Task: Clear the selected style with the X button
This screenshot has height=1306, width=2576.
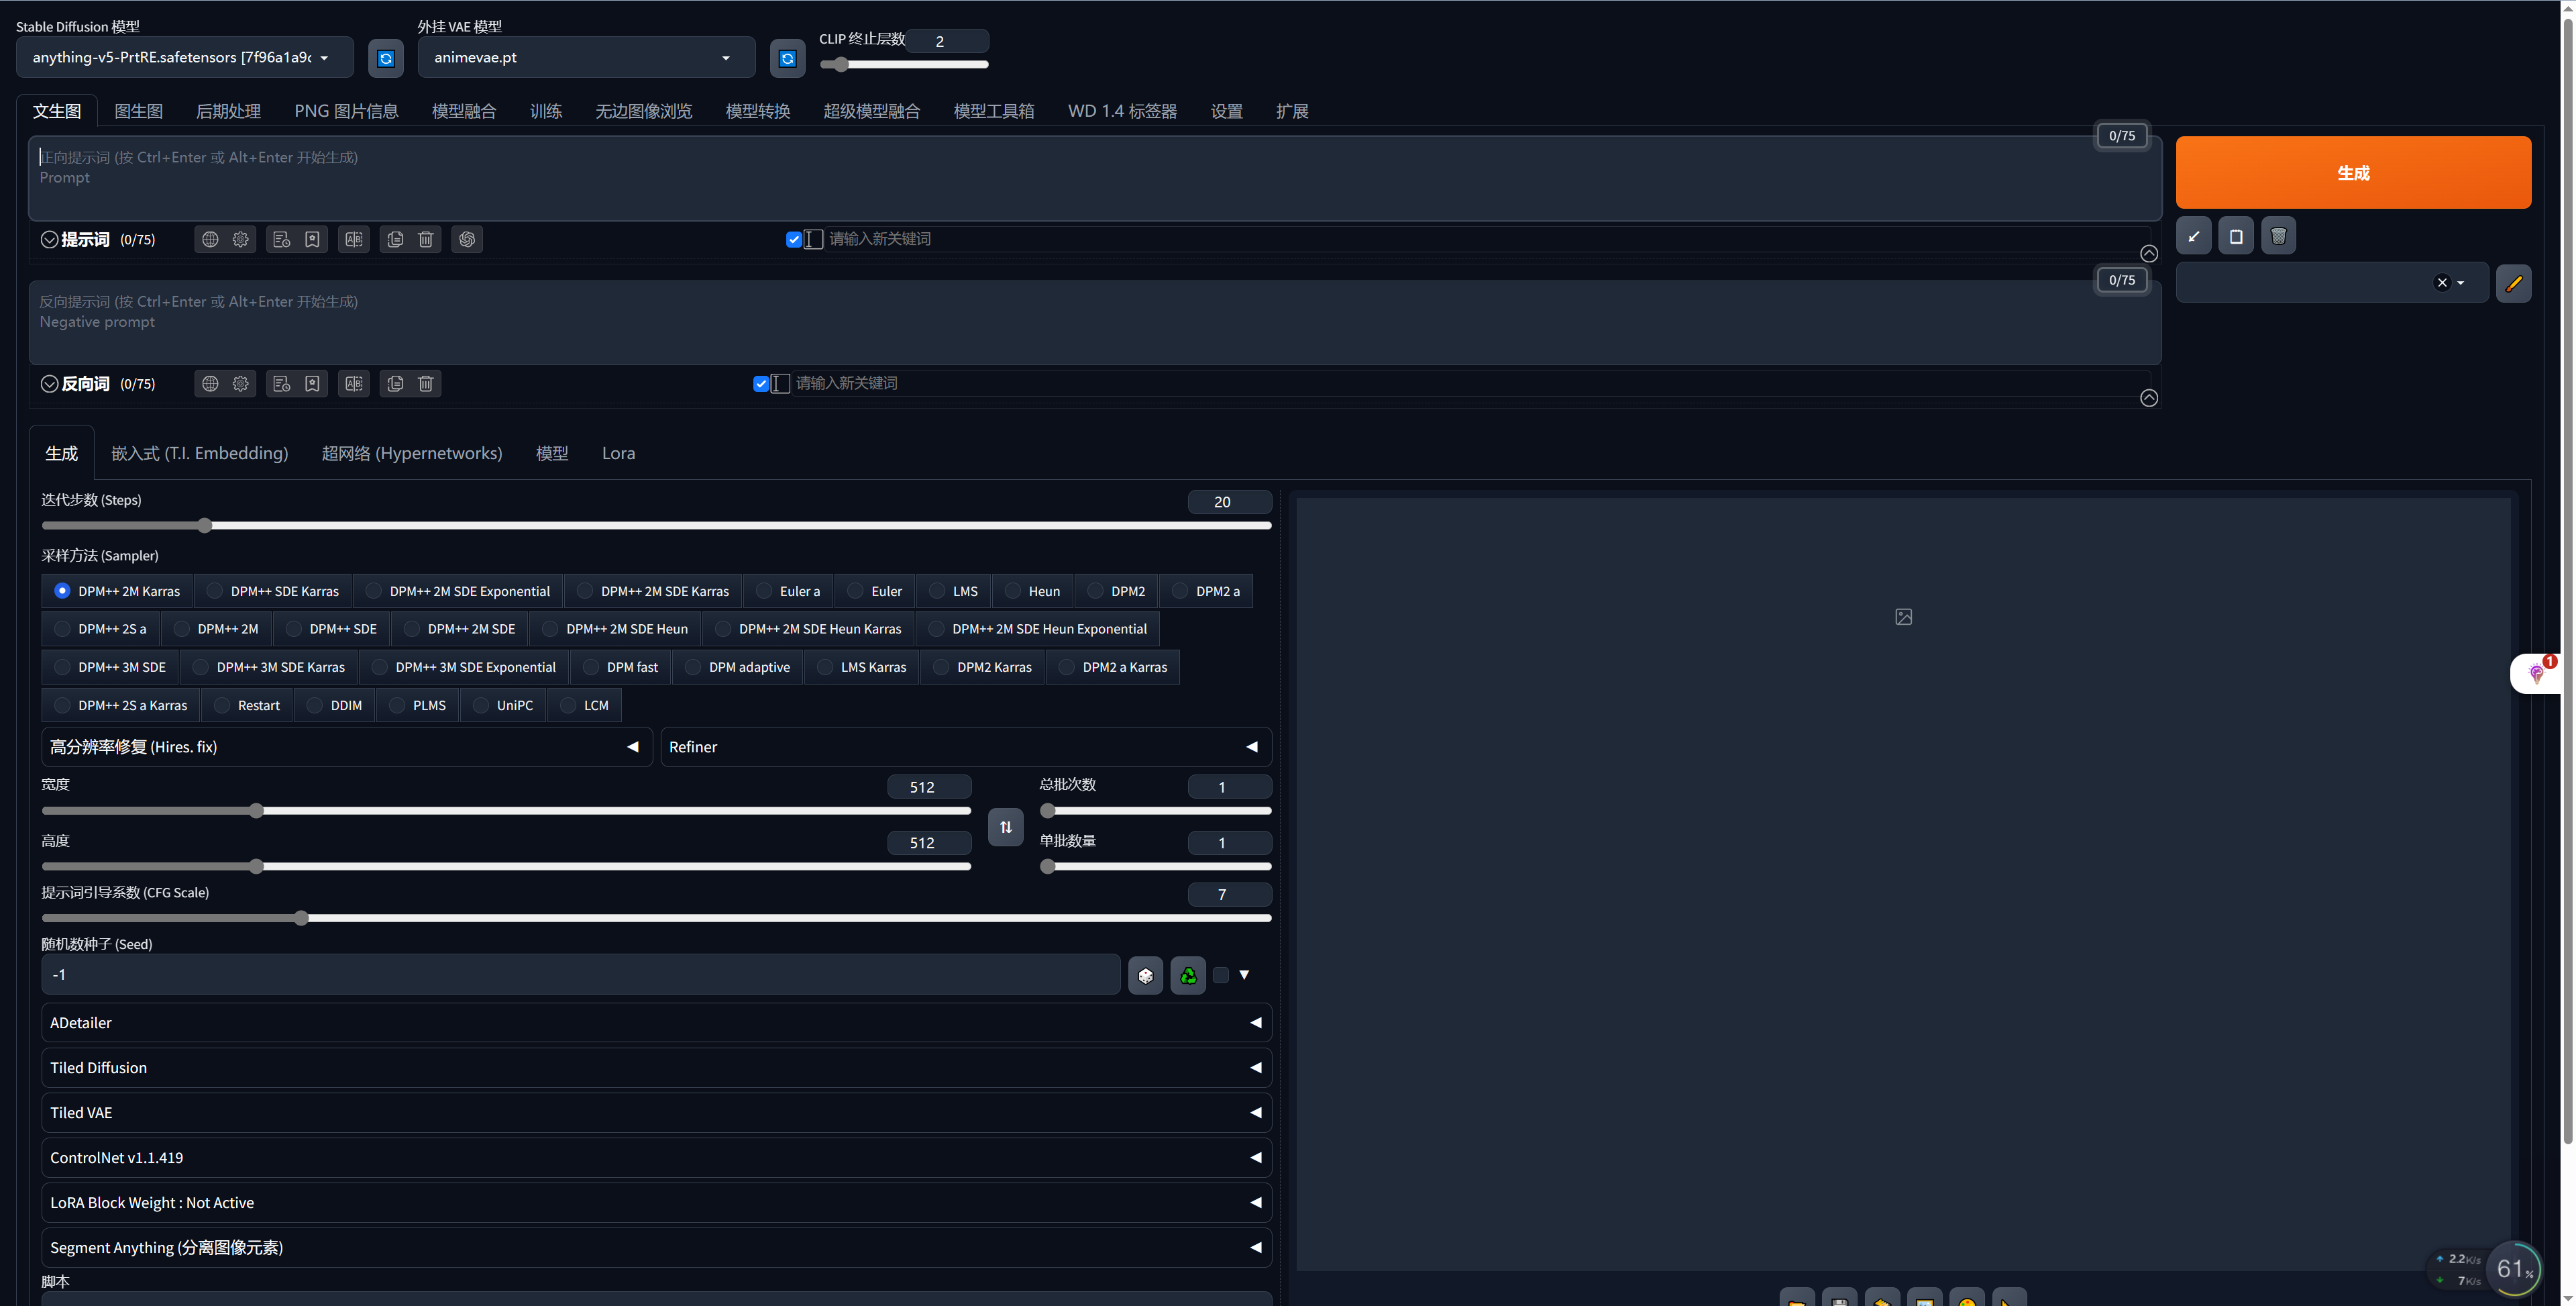Action: [2442, 283]
